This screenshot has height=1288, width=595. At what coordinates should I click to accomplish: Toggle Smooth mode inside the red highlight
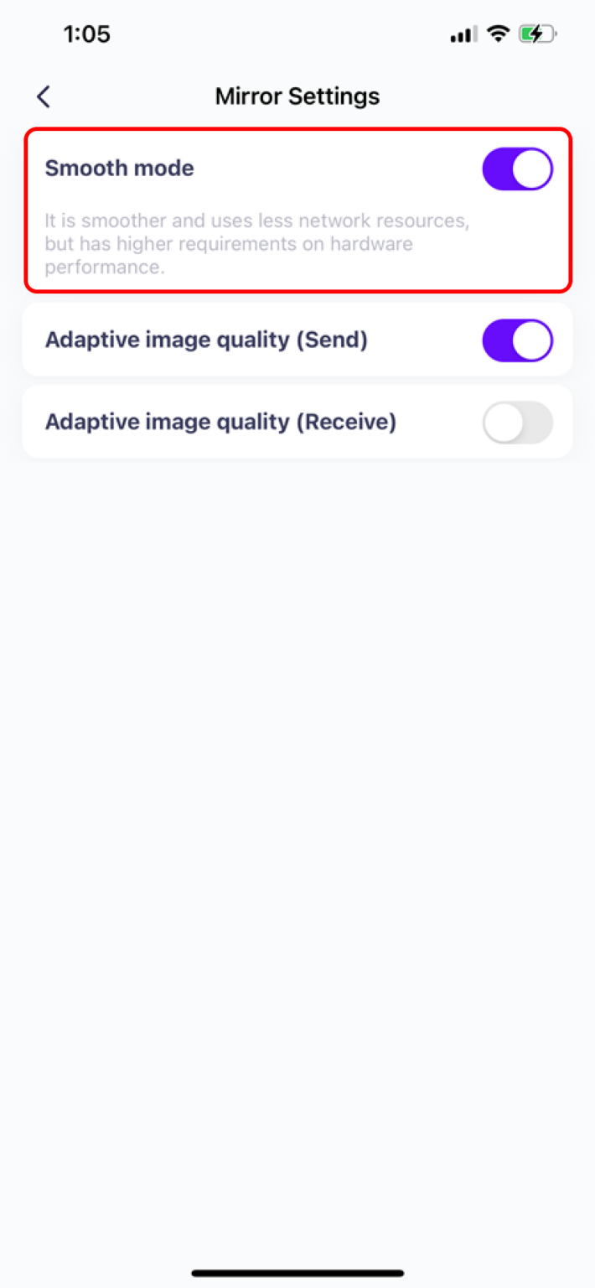[x=517, y=168]
